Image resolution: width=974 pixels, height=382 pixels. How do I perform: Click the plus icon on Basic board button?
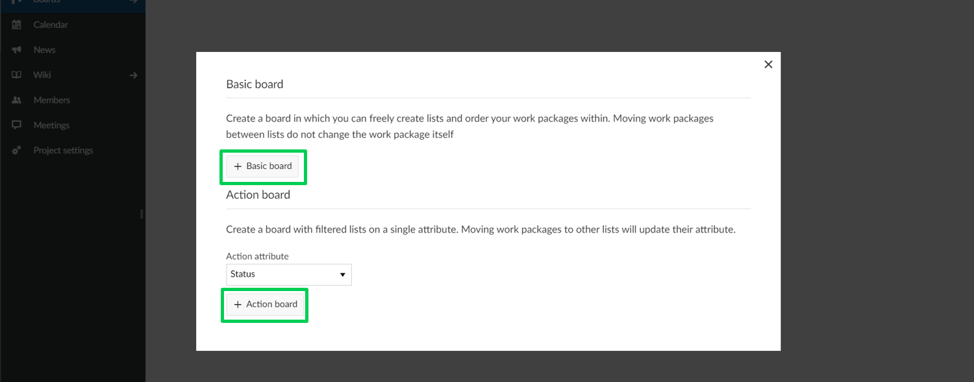(x=238, y=166)
